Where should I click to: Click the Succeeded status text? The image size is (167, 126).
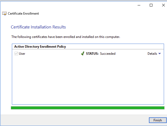[x=108, y=54]
